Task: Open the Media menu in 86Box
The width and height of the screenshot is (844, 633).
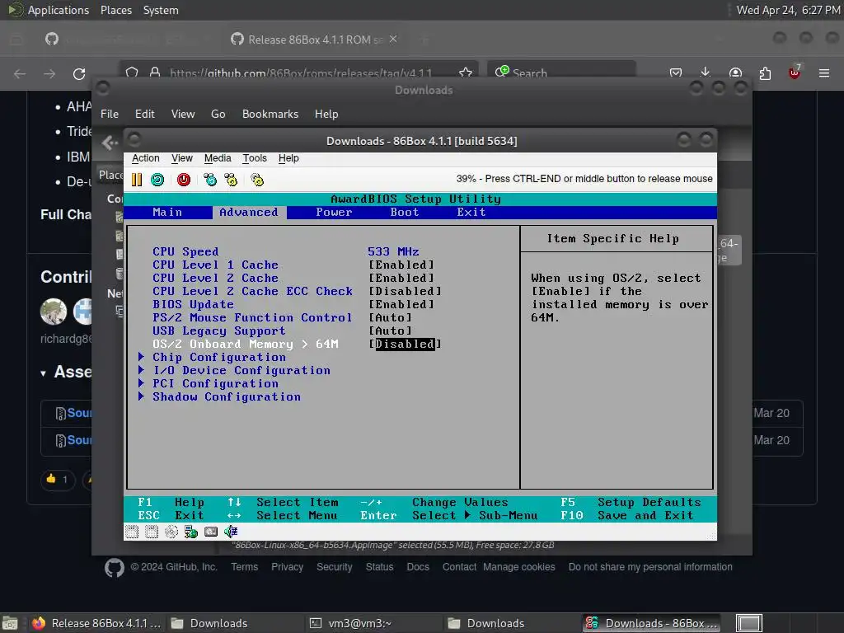Action: pos(218,158)
